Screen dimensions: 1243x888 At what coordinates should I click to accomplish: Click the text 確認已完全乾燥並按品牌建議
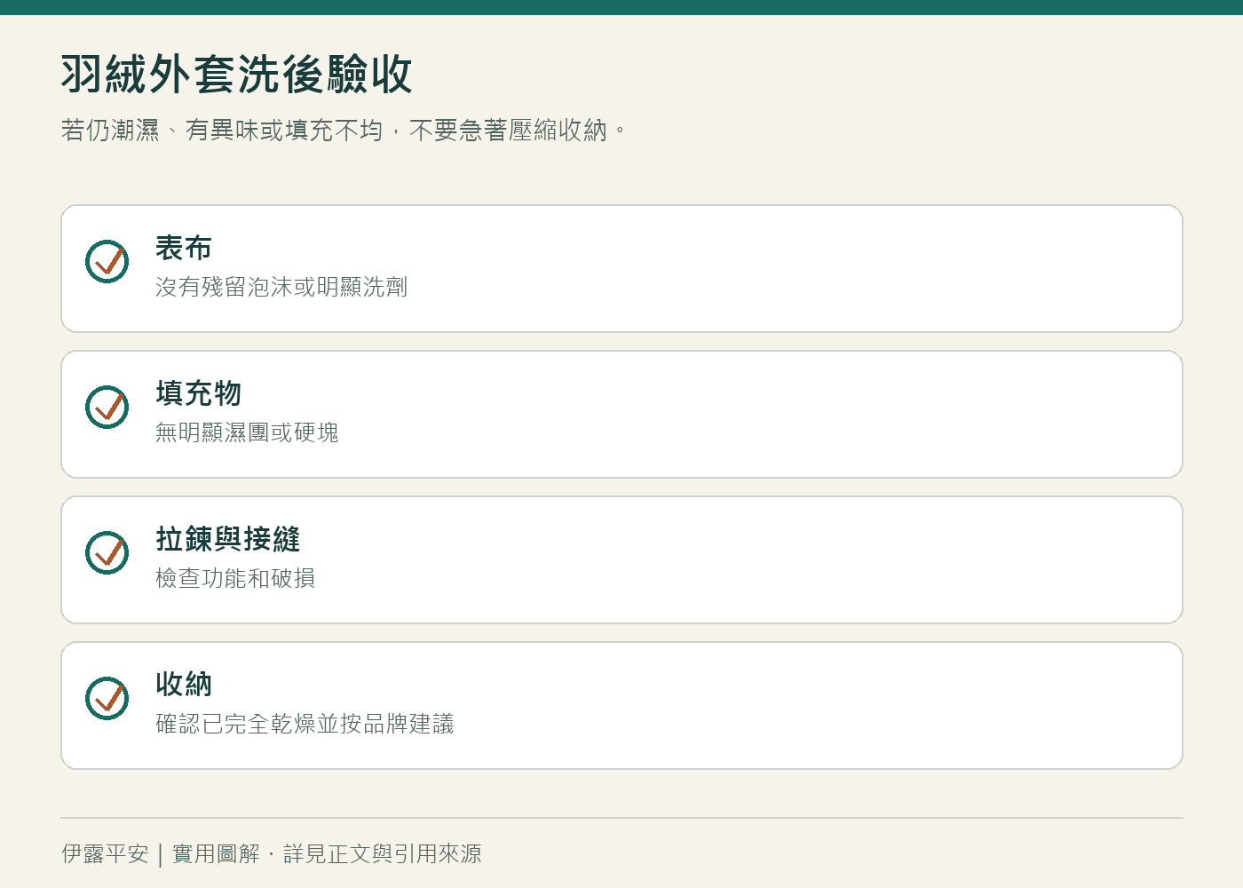coord(305,724)
